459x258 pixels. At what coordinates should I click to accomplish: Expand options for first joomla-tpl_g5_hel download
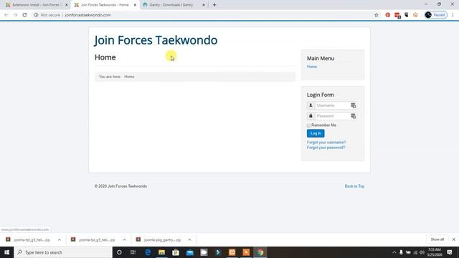pyautogui.click(x=60, y=239)
